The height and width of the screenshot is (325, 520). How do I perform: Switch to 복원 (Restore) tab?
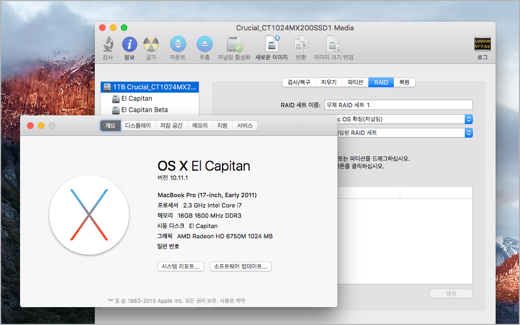(x=404, y=82)
